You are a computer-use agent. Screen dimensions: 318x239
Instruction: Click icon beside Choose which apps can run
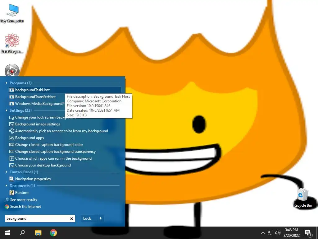pos(12,158)
